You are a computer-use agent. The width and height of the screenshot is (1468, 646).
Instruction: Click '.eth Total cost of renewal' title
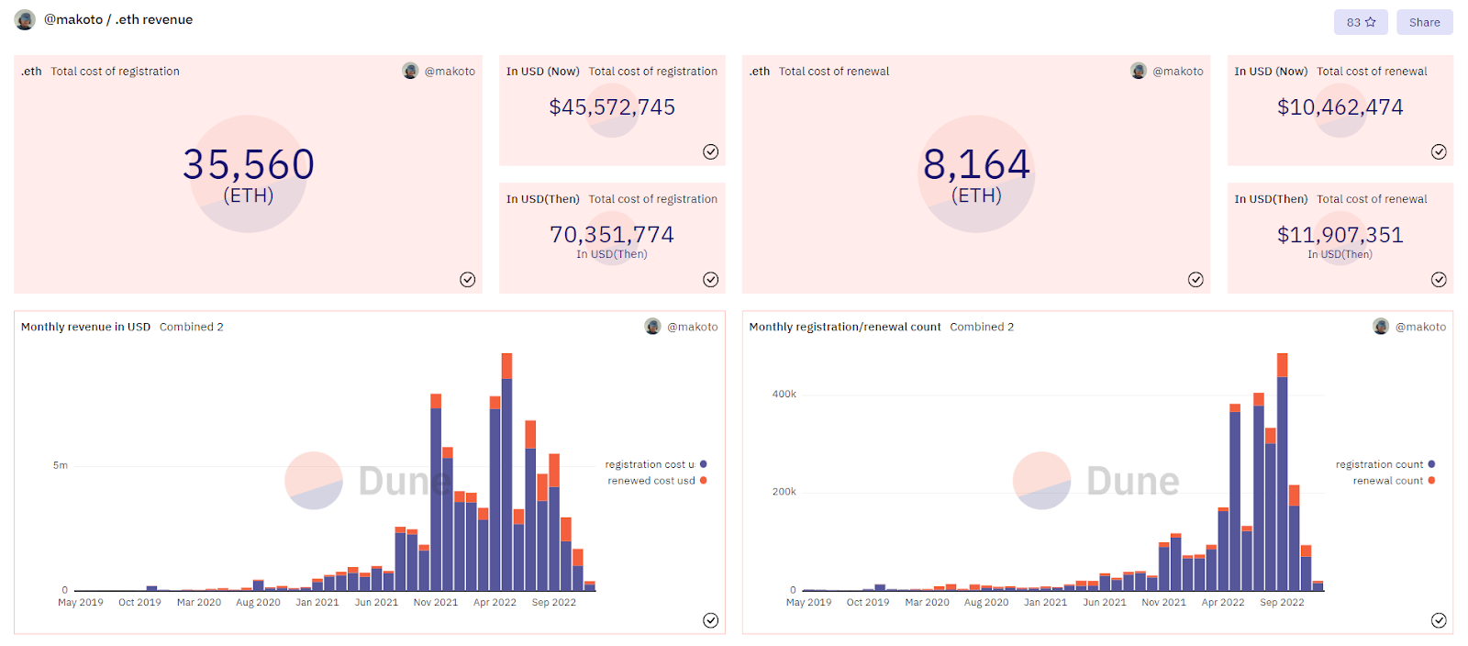(x=819, y=72)
